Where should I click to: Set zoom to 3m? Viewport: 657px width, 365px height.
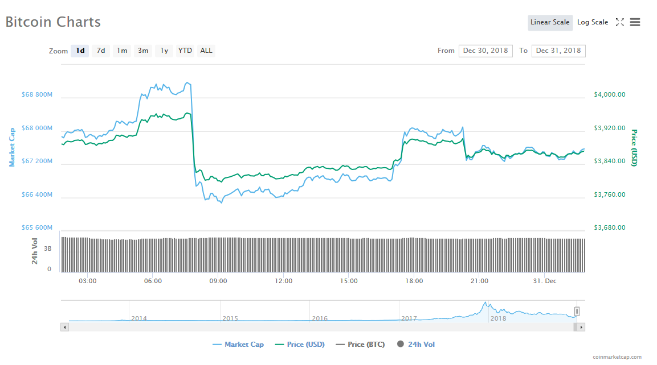tap(143, 51)
